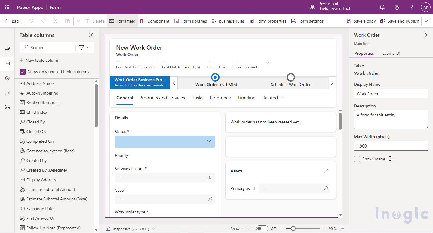Expand the header fields chevron
This screenshot has width=433, height=233.
pyautogui.click(x=267, y=62)
